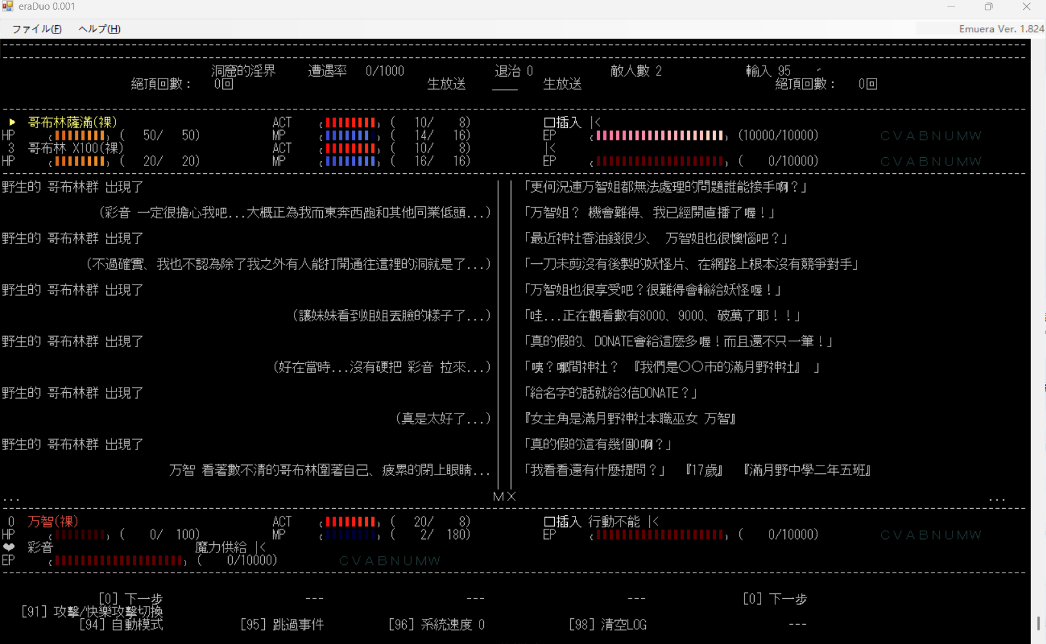The width and height of the screenshot is (1046, 644).
Task: Click the right [0] 下一步 command
Action: 775,599
